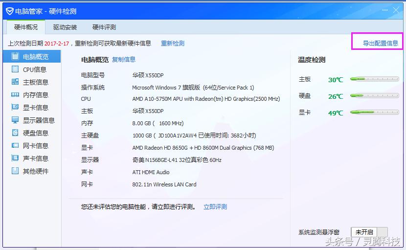The width and height of the screenshot is (406, 250).
Task: Open the 其他硬件 icon
Action: [x=15, y=171]
